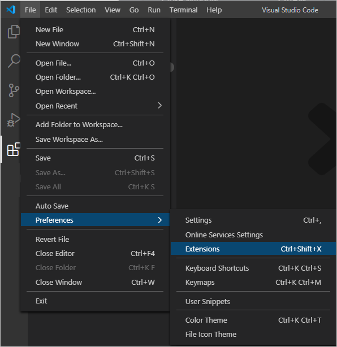This screenshot has width=337, height=347.
Task: Select Open Folder... menu entry
Action: pos(95,77)
